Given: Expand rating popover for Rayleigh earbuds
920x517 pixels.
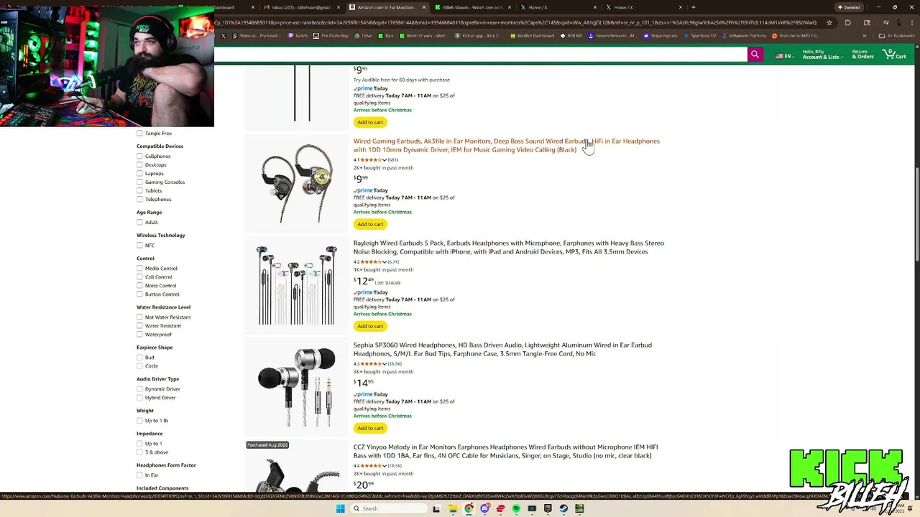Looking at the screenshot, I should click(x=385, y=261).
